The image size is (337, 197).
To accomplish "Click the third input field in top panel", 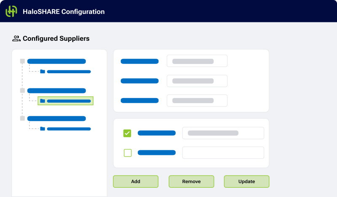I will click(197, 101).
